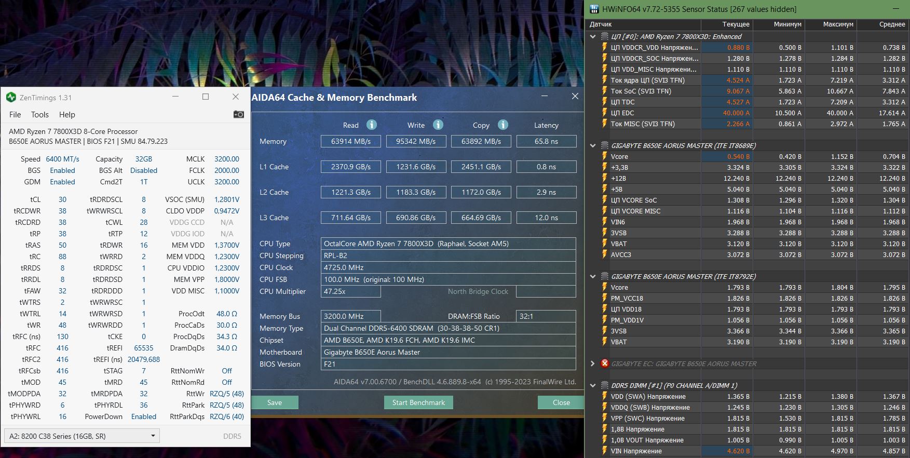The image size is (910, 458).
Task: Click the Start Benchmark button
Action: [418, 402]
